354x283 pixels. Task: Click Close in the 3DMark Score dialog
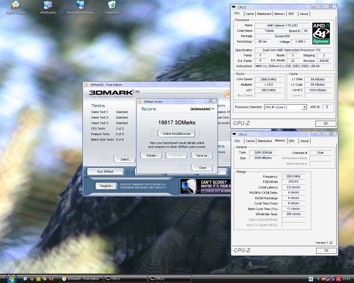pyautogui.click(x=202, y=168)
